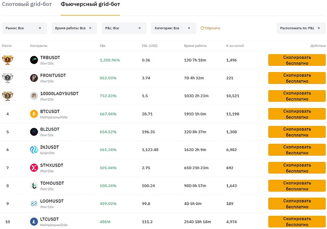Click the BLZUSDT coin icon
Screen dimensions: 327x229
(34, 132)
